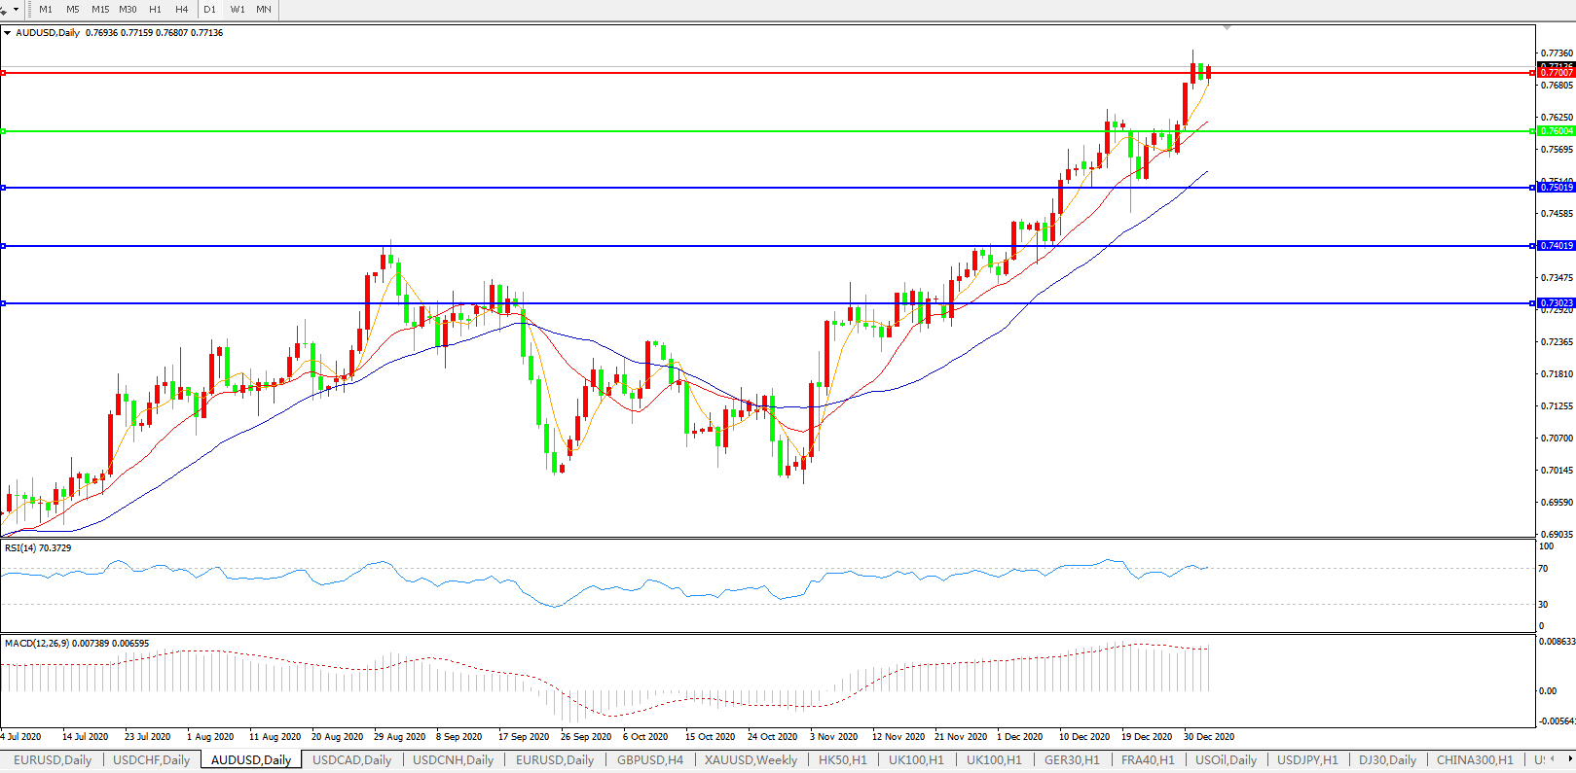The width and height of the screenshot is (1576, 773).
Task: Click the RSI(14) indicator label
Action: pos(38,548)
